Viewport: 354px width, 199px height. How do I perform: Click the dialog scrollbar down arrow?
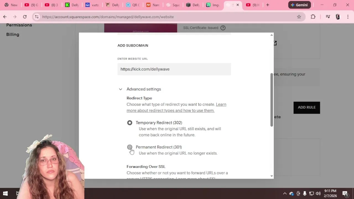tap(272, 176)
